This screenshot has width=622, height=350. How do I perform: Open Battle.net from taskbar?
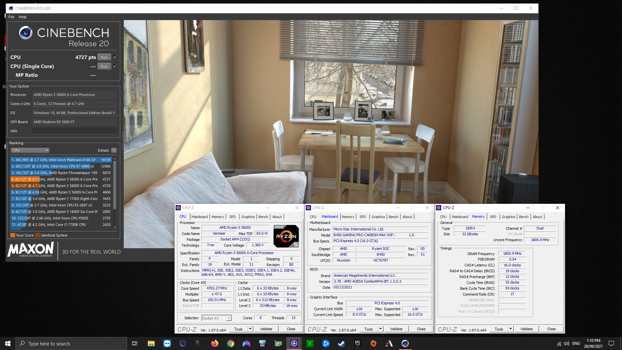(x=326, y=344)
